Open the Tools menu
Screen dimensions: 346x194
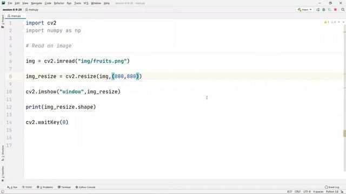point(77,3)
